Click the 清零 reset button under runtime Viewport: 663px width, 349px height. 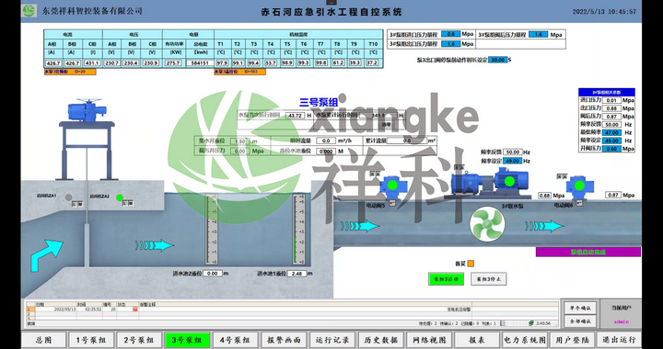(x=387, y=124)
